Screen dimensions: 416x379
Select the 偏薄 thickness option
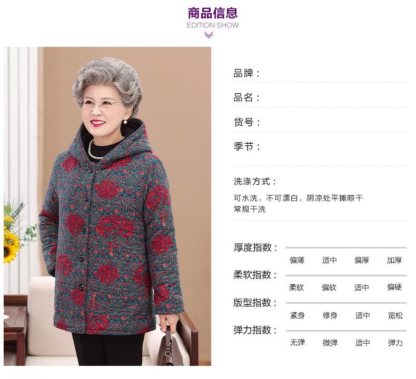297,260
